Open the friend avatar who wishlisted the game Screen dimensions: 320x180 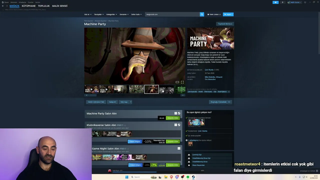190,144
